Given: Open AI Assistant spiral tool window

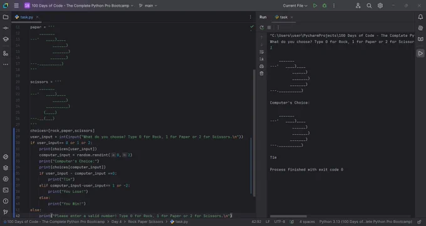Looking at the screenshot, I should 420,28.
